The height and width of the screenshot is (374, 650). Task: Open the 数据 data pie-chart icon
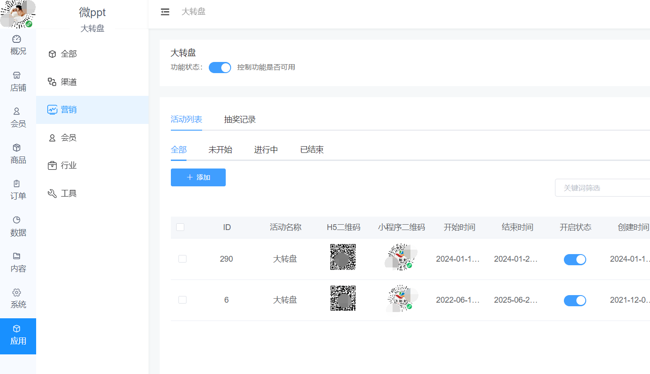click(17, 220)
